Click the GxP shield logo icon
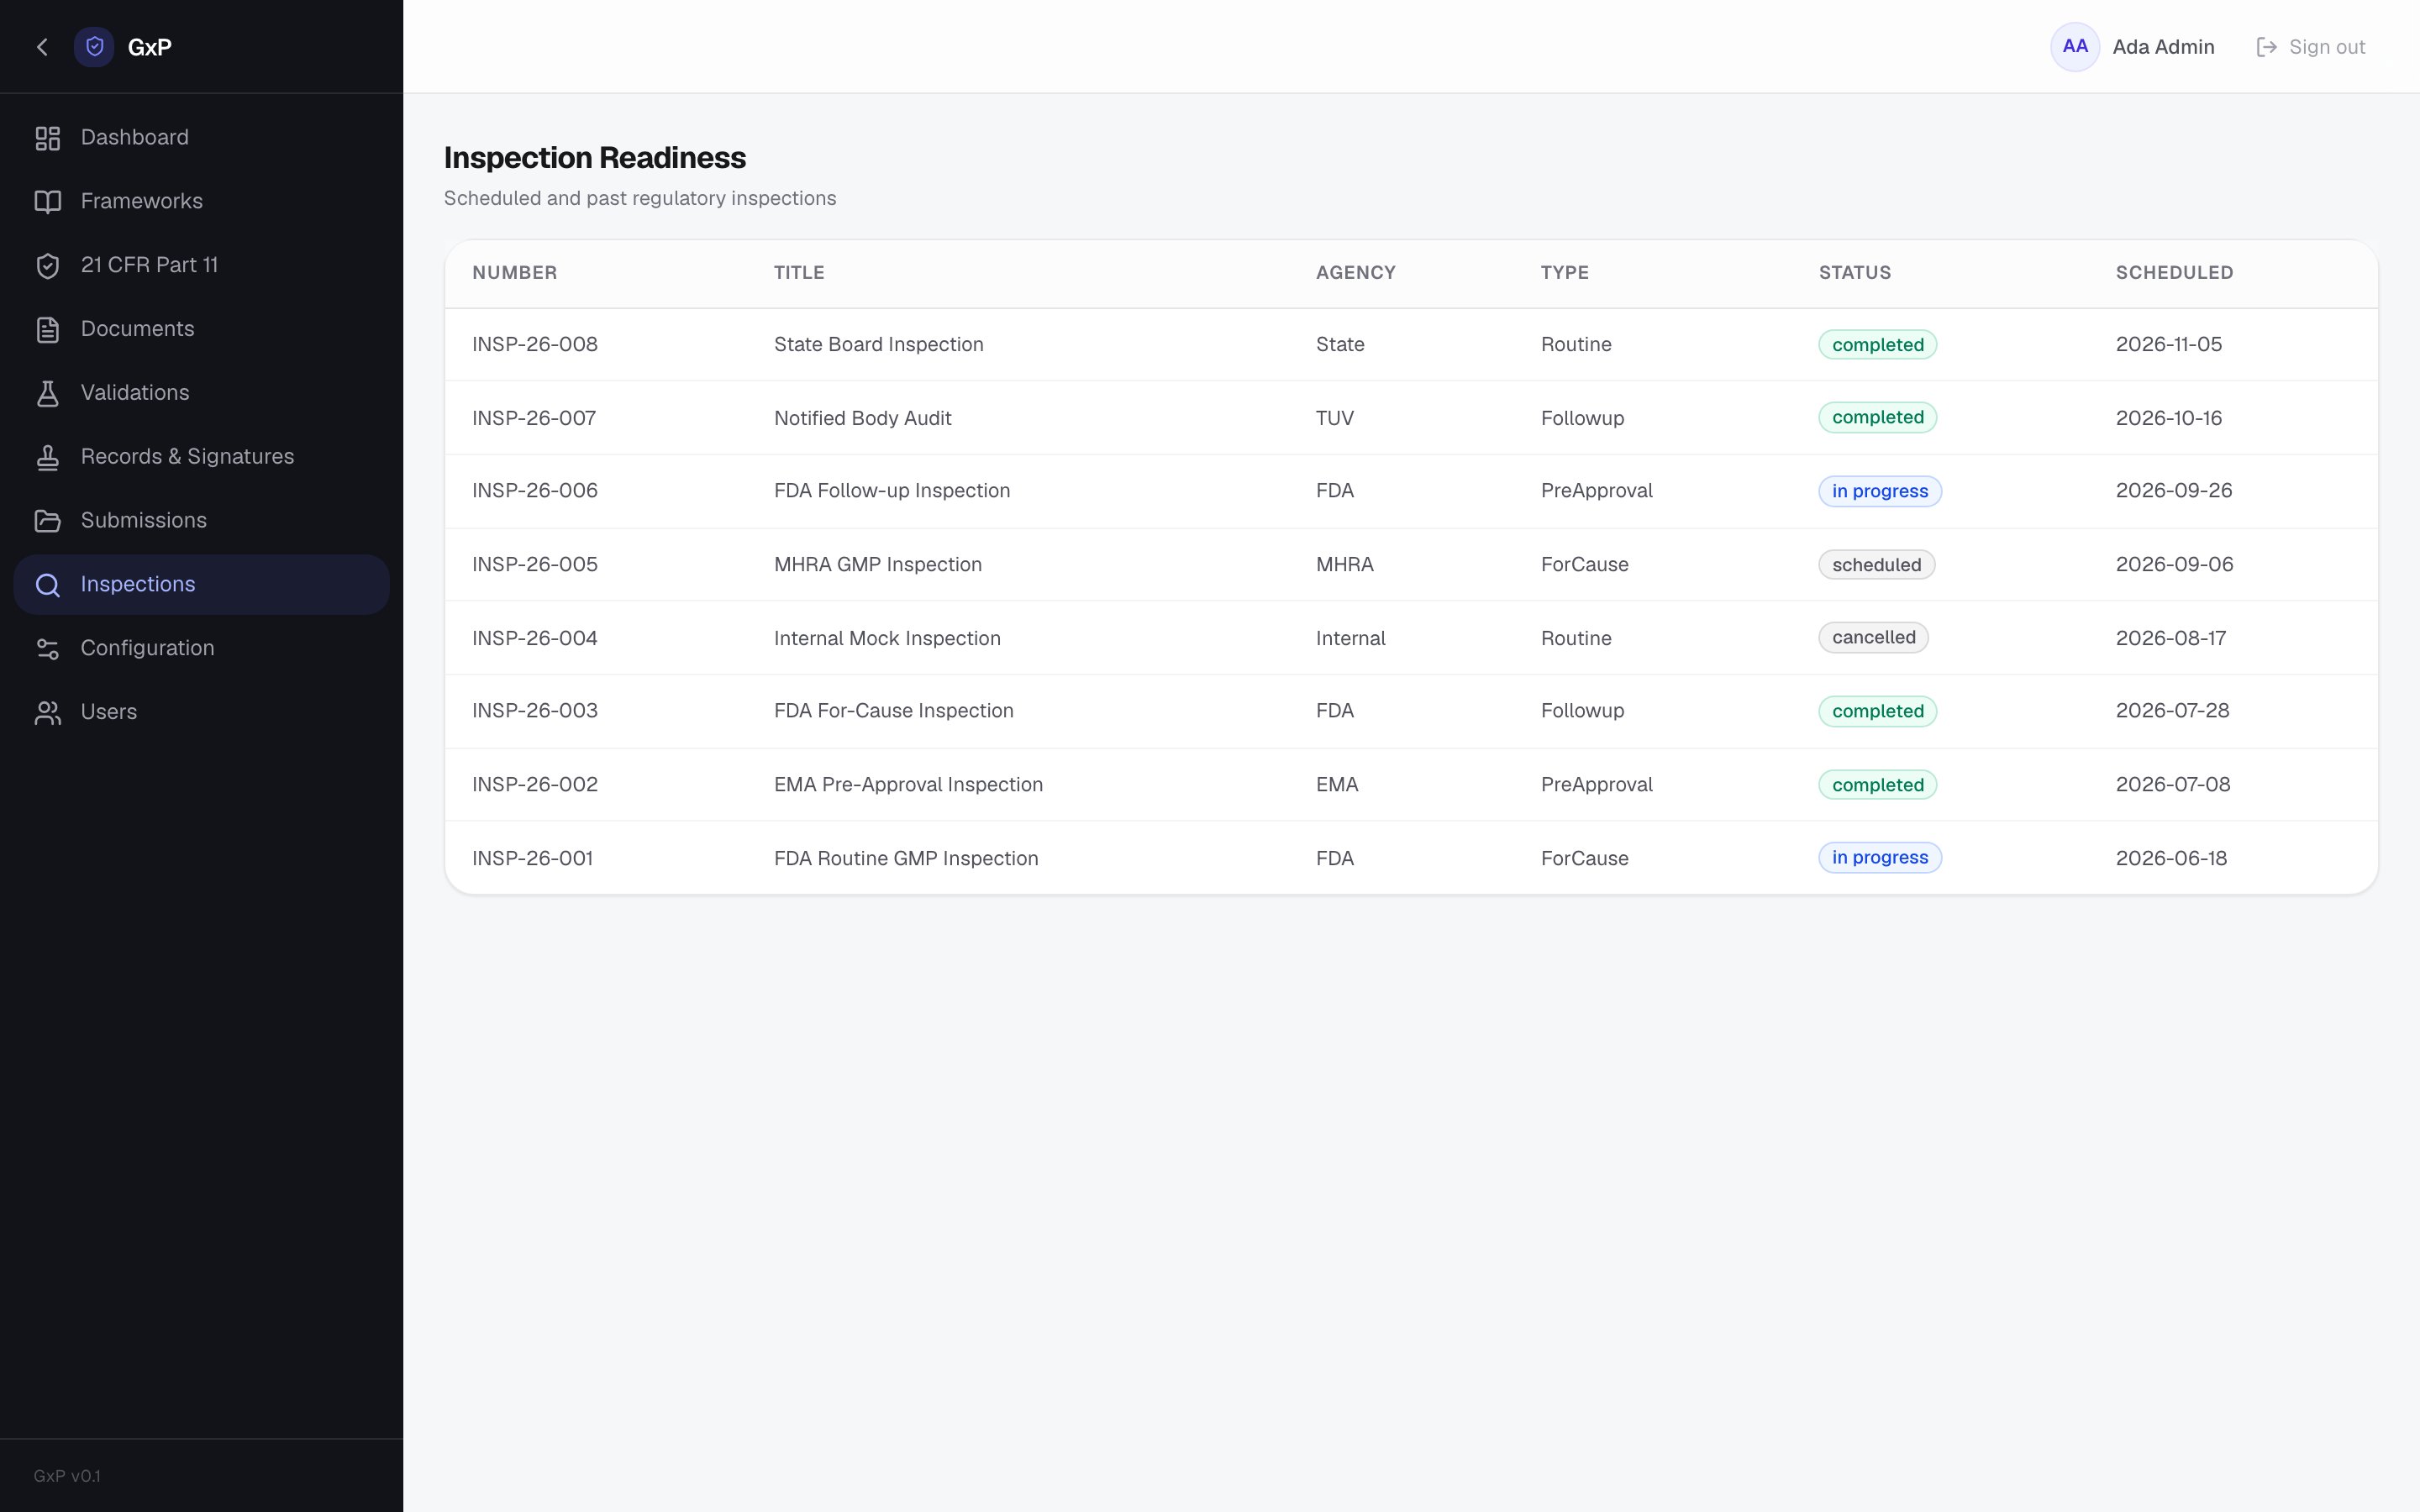This screenshot has width=2420, height=1512. pos(94,47)
